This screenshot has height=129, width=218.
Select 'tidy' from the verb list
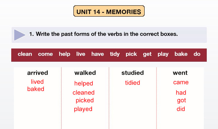tap(115, 54)
